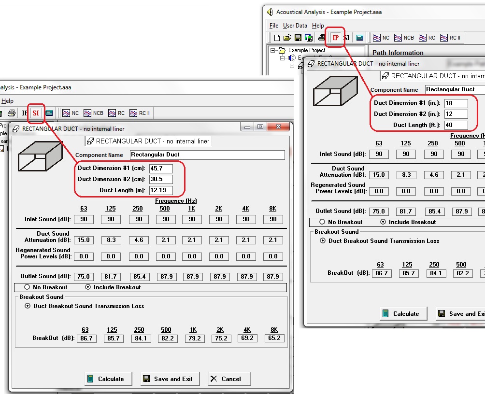The image size is (485, 395).
Task: Click Calculate button in right dialog
Action: (x=403, y=314)
